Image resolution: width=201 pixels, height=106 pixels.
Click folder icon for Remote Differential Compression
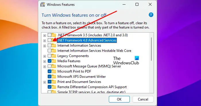tap(54, 87)
